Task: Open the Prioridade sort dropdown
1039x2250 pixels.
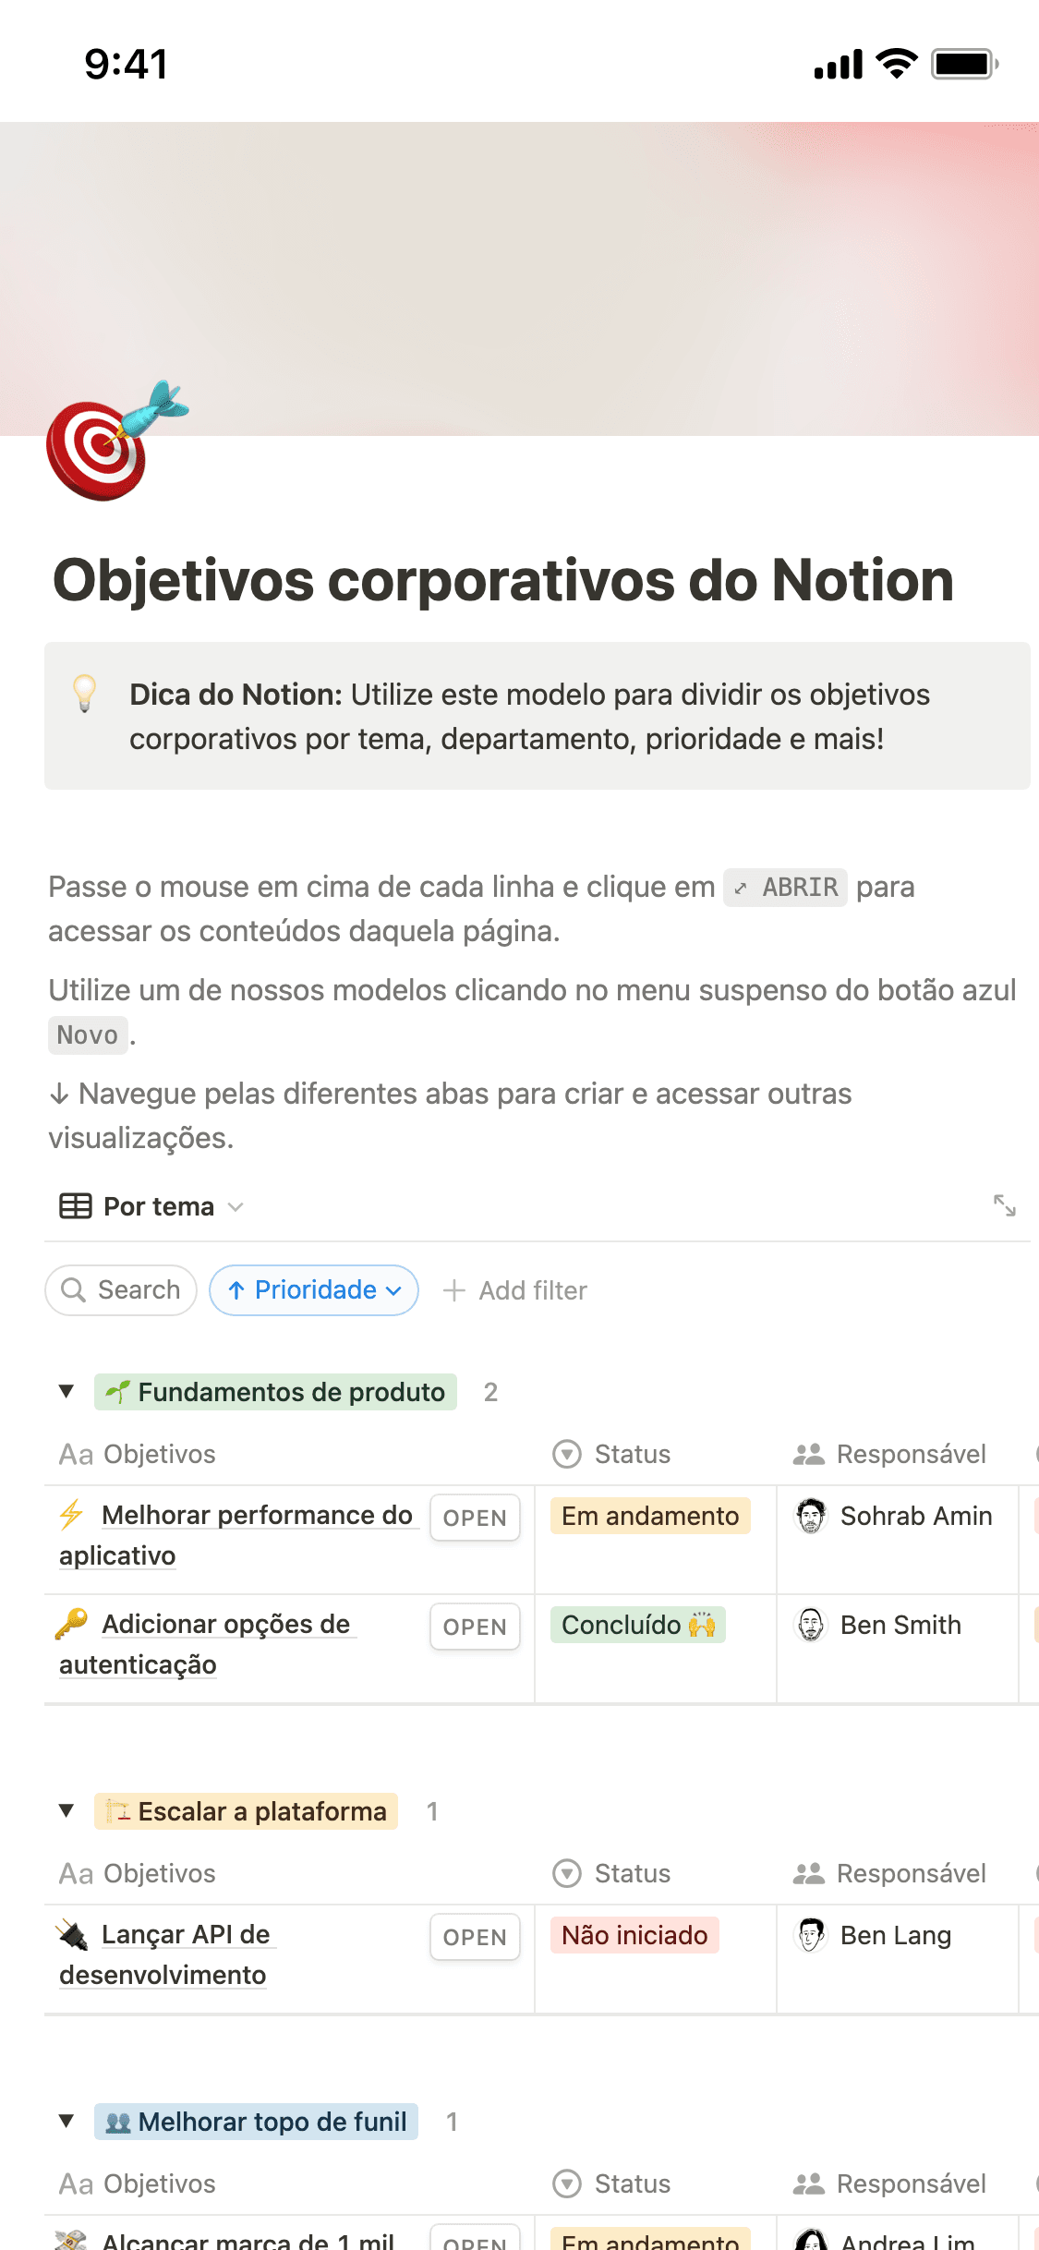Action: (x=314, y=1290)
